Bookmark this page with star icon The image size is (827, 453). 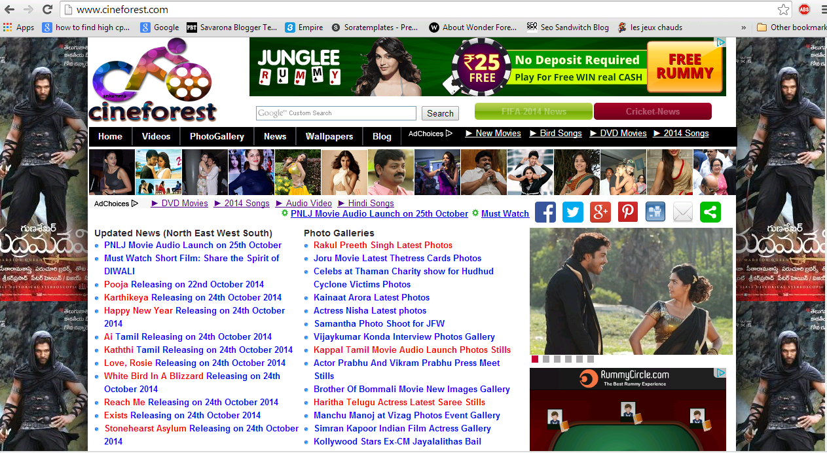point(783,10)
